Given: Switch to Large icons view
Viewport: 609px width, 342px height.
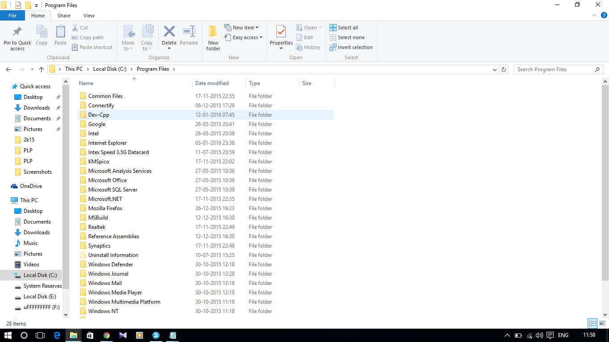Looking at the screenshot, I should (x=602, y=324).
